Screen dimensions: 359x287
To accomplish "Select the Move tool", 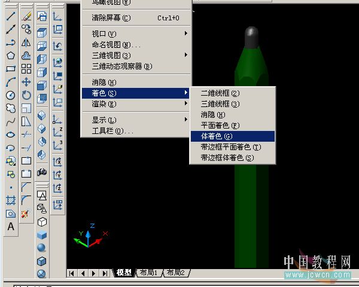I will coord(26,82).
